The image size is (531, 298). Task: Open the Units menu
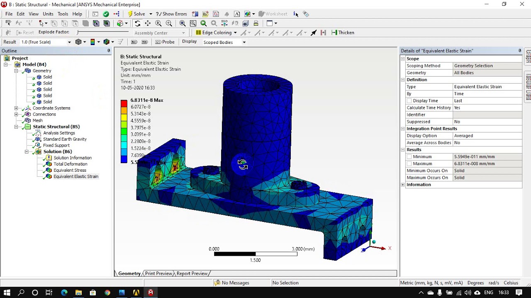point(48,14)
